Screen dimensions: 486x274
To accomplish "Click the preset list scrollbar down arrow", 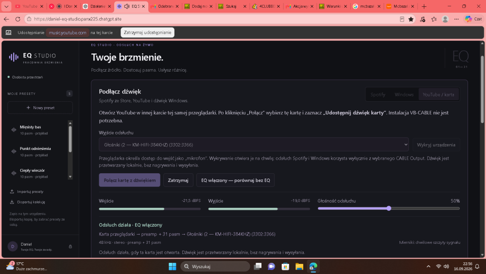I will (70, 177).
